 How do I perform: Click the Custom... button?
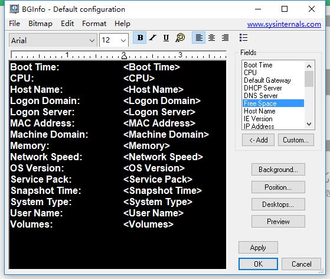pyautogui.click(x=296, y=140)
